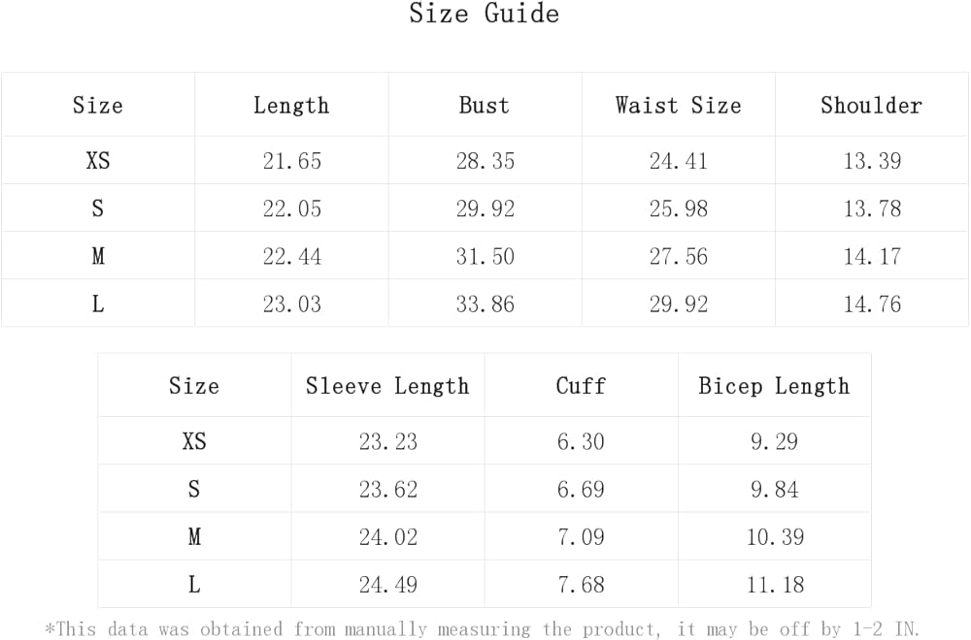Select the bust value 28.35
This screenshot has height=640, width=971.
tap(485, 161)
